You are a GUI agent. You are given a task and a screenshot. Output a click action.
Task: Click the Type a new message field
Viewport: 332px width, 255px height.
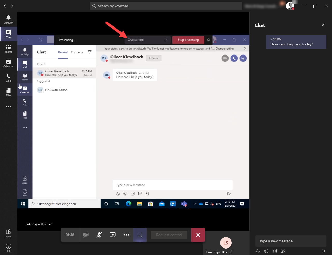click(x=172, y=185)
